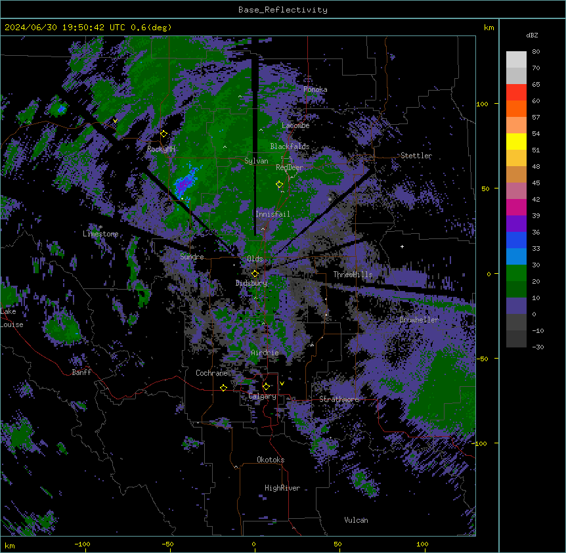Click the blue echo cell in the northwest

coord(62,108)
